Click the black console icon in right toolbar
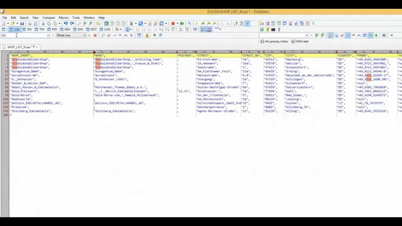The width and height of the screenshot is (402, 226). click(x=273, y=30)
